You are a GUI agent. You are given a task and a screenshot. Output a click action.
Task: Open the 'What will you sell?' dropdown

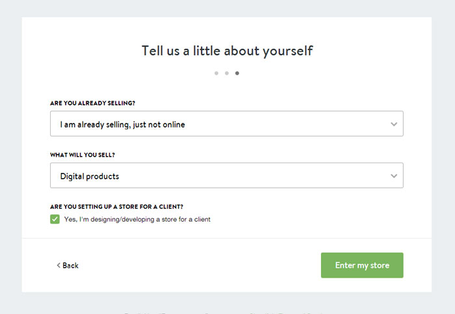coord(227,176)
